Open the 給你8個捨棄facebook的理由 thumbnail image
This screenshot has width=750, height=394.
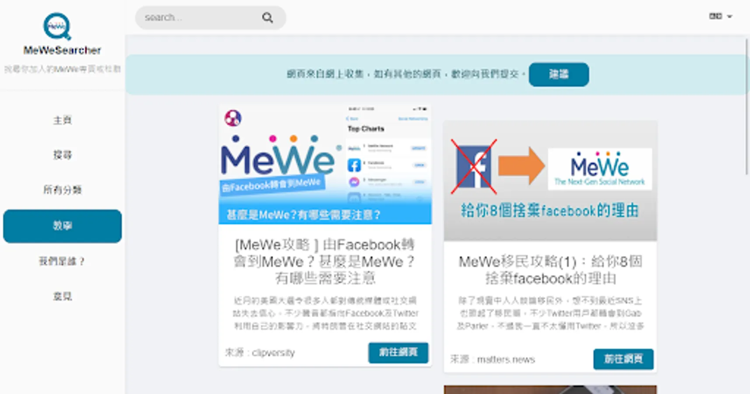click(550, 181)
